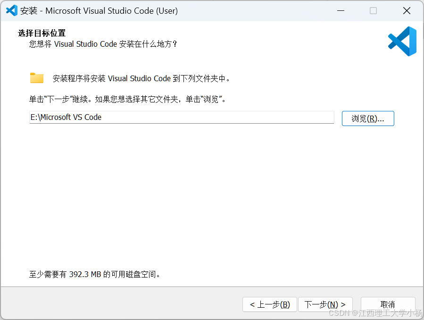Click the 392.3 MB disk space notice
This screenshot has height=320, width=424.
tap(95, 274)
